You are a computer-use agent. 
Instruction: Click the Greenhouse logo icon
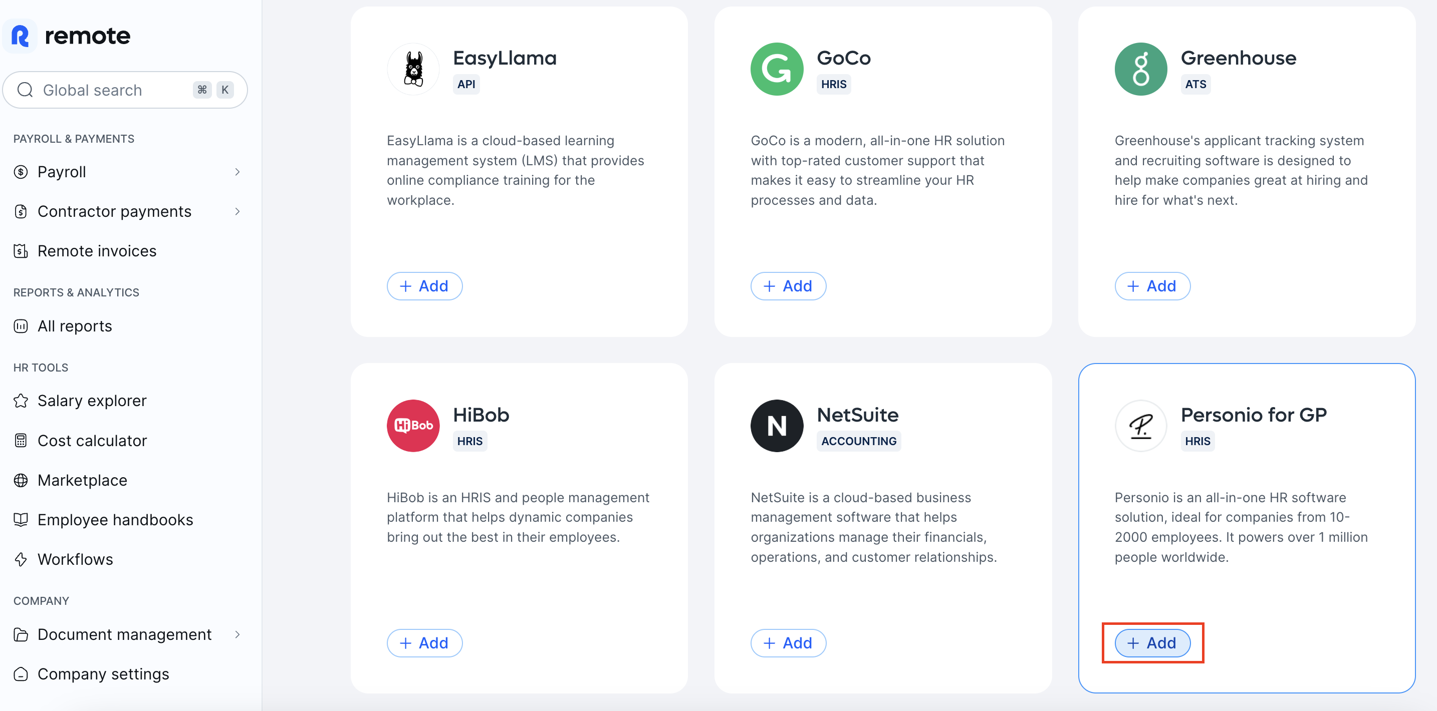(x=1140, y=69)
